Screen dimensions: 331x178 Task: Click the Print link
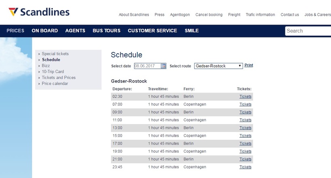pos(249,65)
